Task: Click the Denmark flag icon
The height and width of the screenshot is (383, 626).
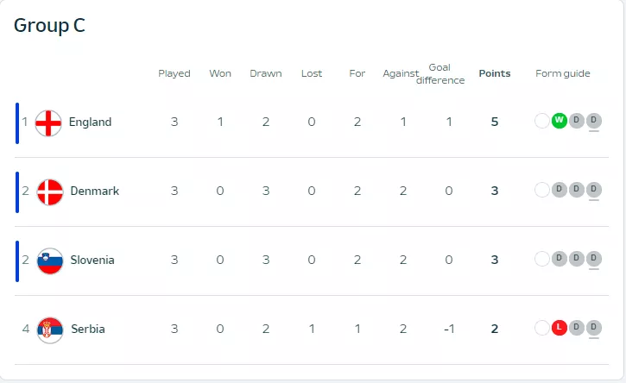Action: coord(50,191)
